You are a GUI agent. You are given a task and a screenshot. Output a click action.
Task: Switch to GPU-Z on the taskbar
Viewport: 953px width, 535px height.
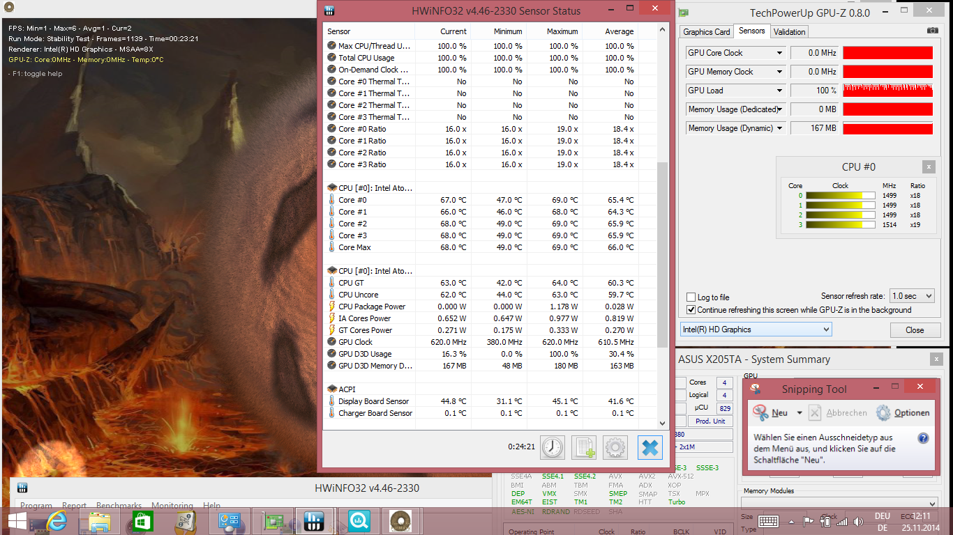[x=272, y=521]
